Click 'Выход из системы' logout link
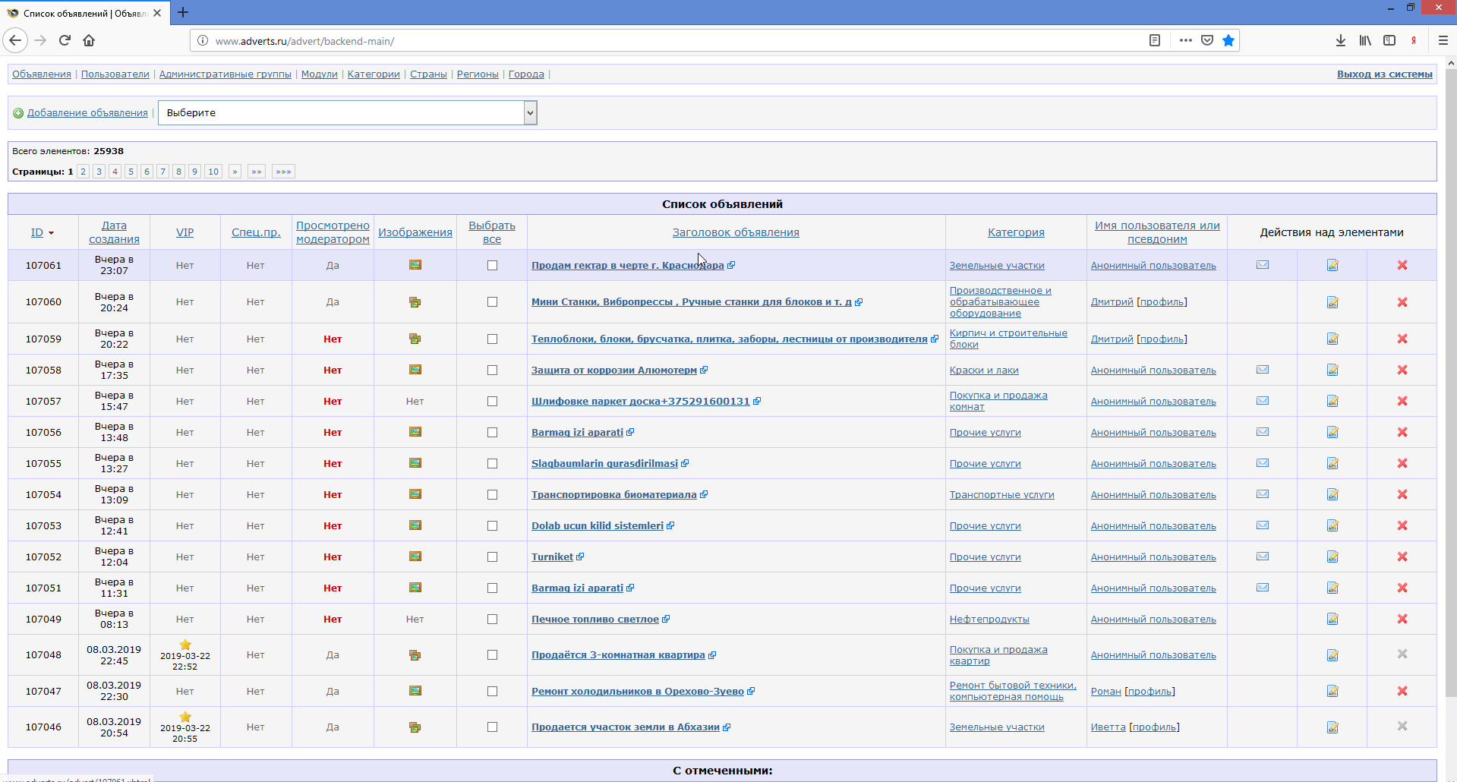 click(1384, 74)
